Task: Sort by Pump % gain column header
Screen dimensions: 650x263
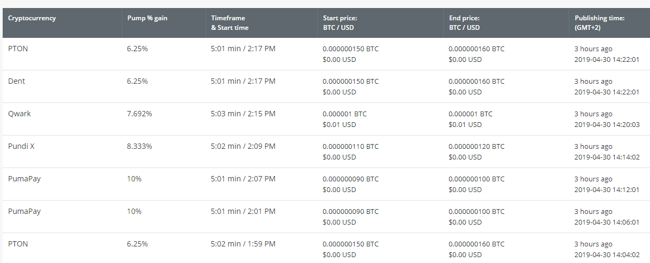Action: click(x=147, y=18)
